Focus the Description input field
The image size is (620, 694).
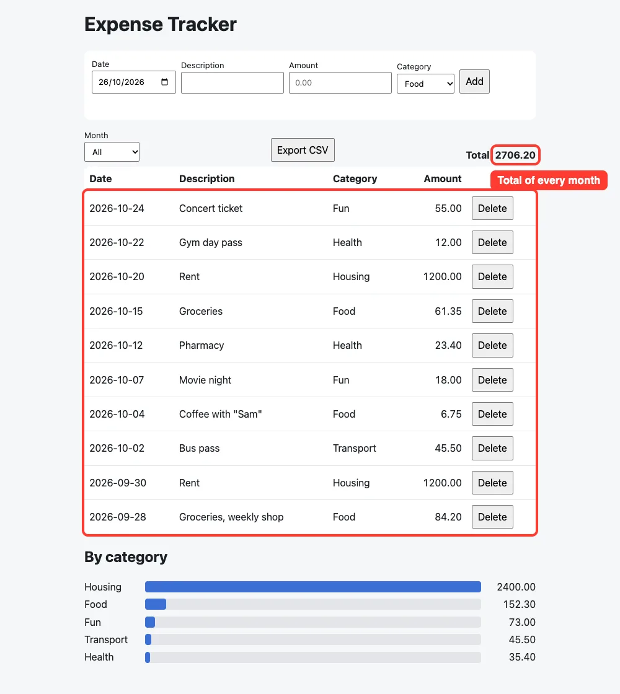(232, 83)
